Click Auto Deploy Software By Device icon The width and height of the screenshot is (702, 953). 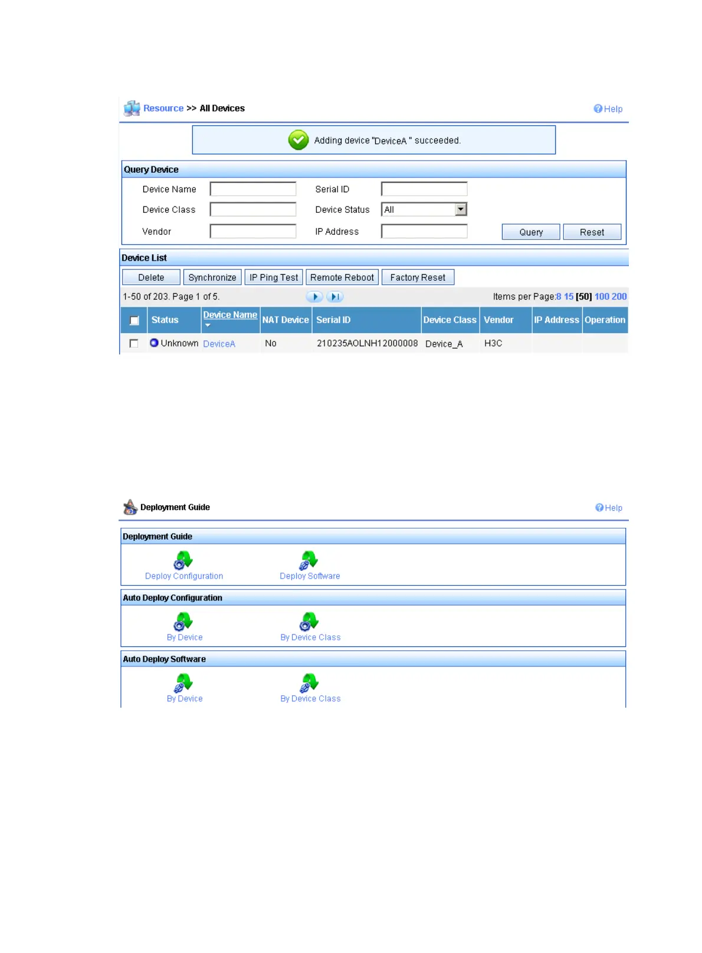coord(183,683)
